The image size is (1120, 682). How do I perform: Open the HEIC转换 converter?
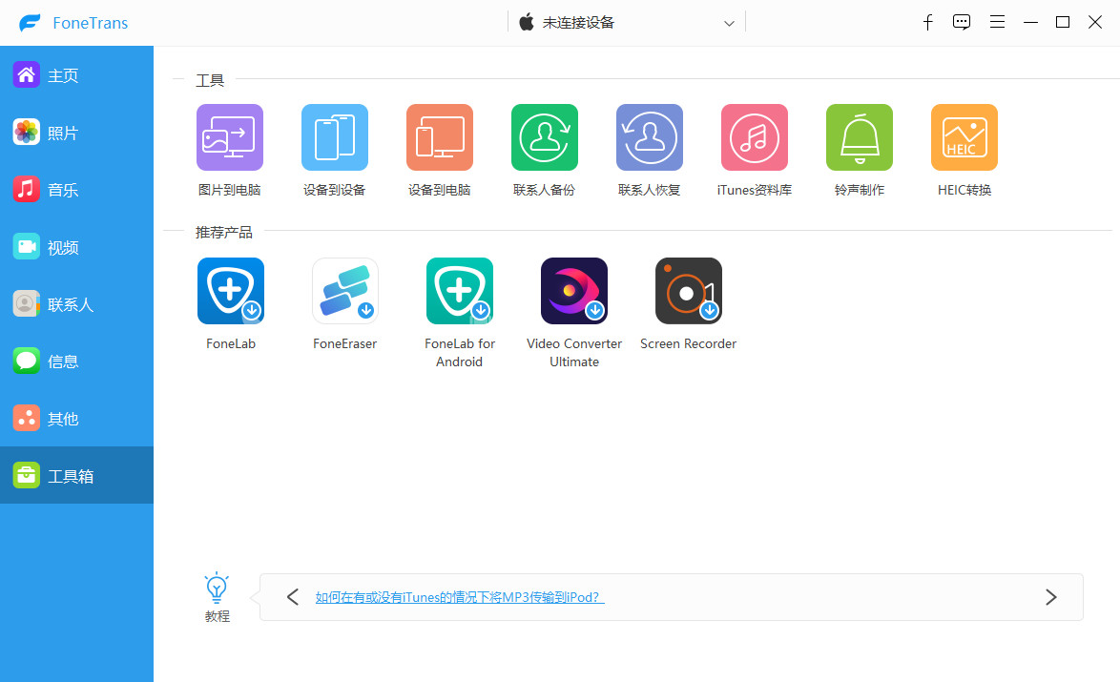coord(964,137)
